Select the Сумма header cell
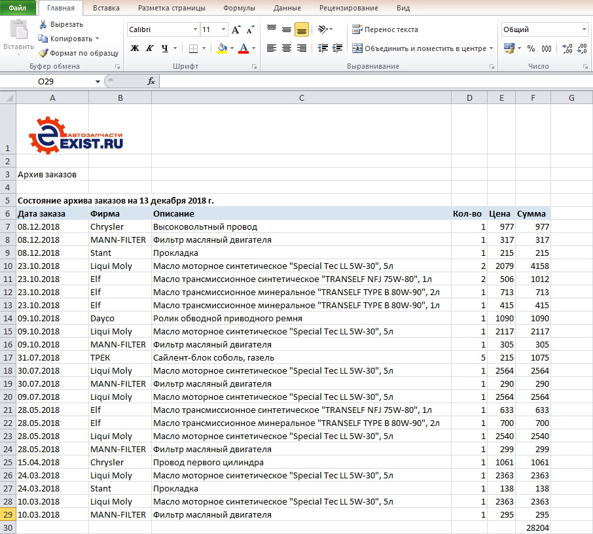The image size is (593, 534). click(x=533, y=214)
